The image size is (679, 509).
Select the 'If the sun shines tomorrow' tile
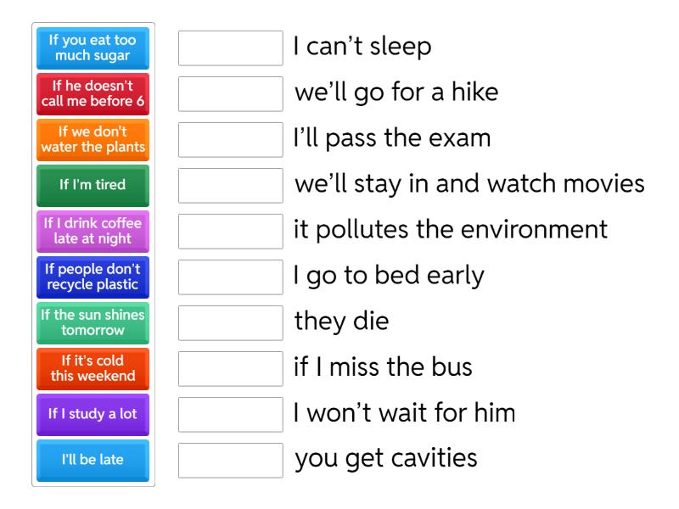(93, 323)
